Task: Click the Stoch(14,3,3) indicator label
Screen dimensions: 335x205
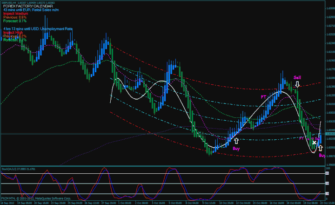Action: tap(19, 169)
